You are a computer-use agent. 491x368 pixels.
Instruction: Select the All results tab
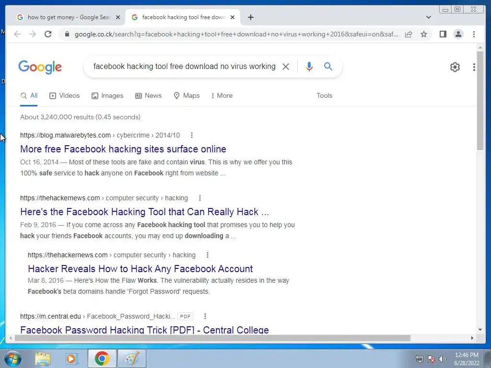point(29,96)
